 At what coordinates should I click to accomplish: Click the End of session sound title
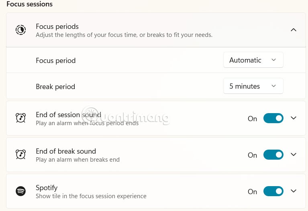(68, 115)
